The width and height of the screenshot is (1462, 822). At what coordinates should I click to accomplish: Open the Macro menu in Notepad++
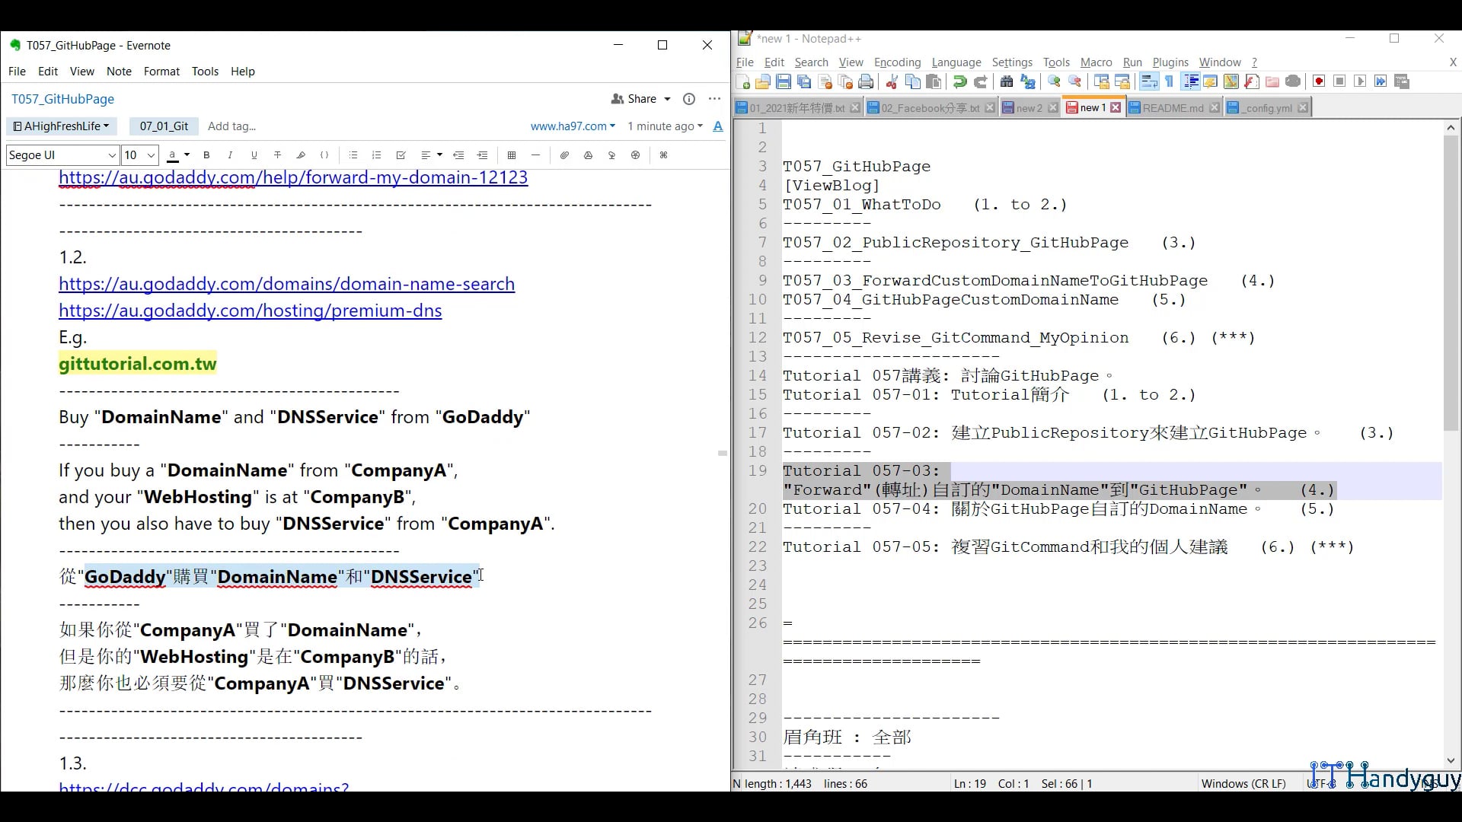(1096, 62)
